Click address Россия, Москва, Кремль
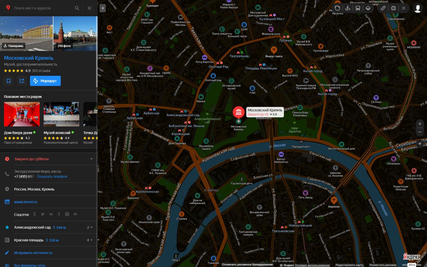This screenshot has height=267, width=427. pos(34,189)
